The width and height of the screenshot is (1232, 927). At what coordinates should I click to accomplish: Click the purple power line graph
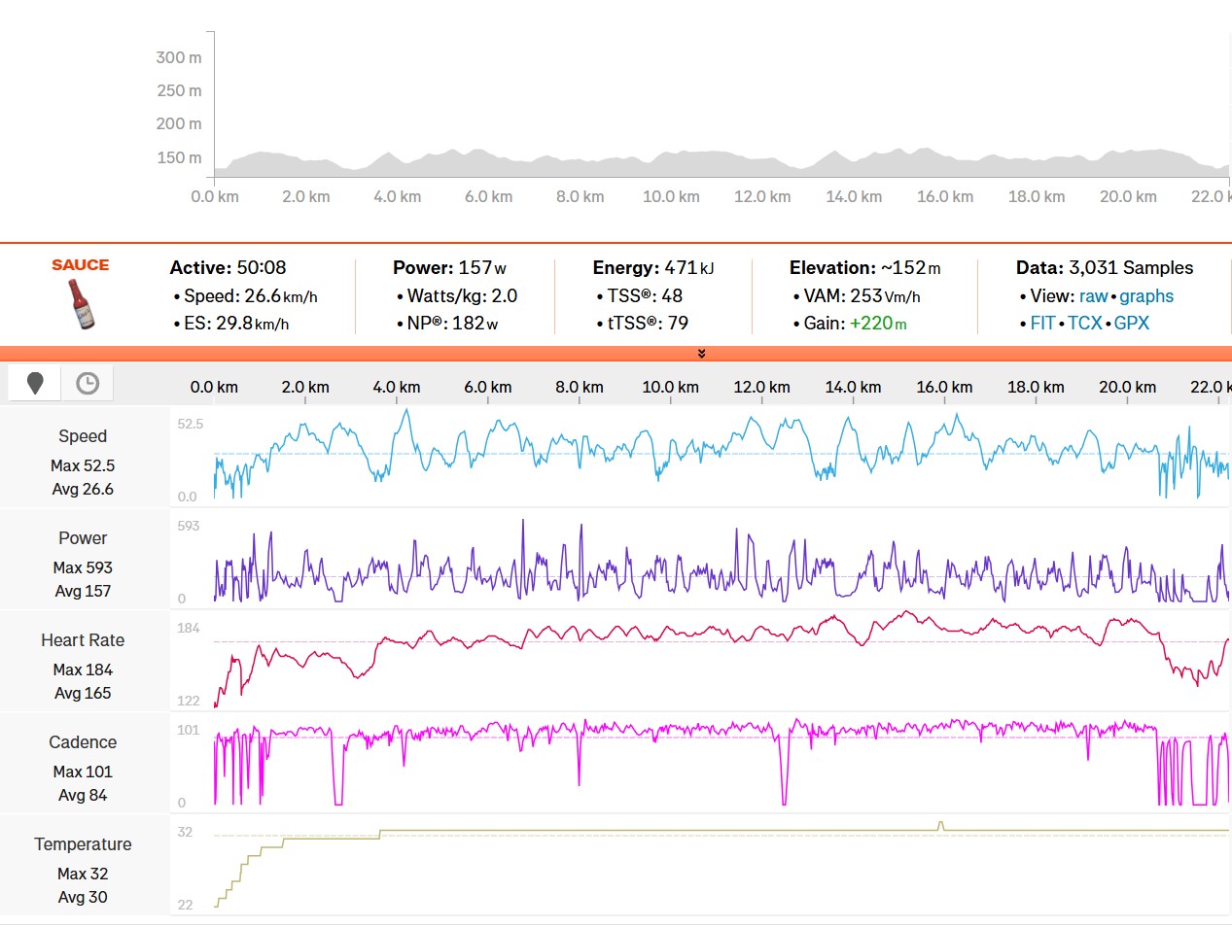pos(722,562)
